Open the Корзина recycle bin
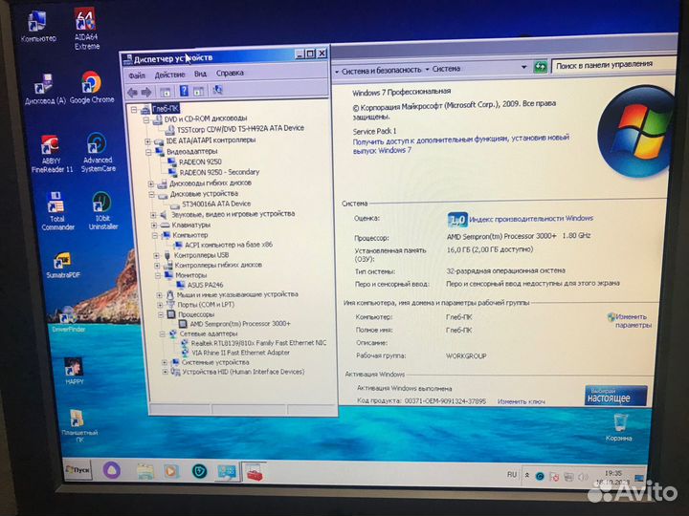Image resolution: width=689 pixels, height=516 pixels. (x=619, y=427)
